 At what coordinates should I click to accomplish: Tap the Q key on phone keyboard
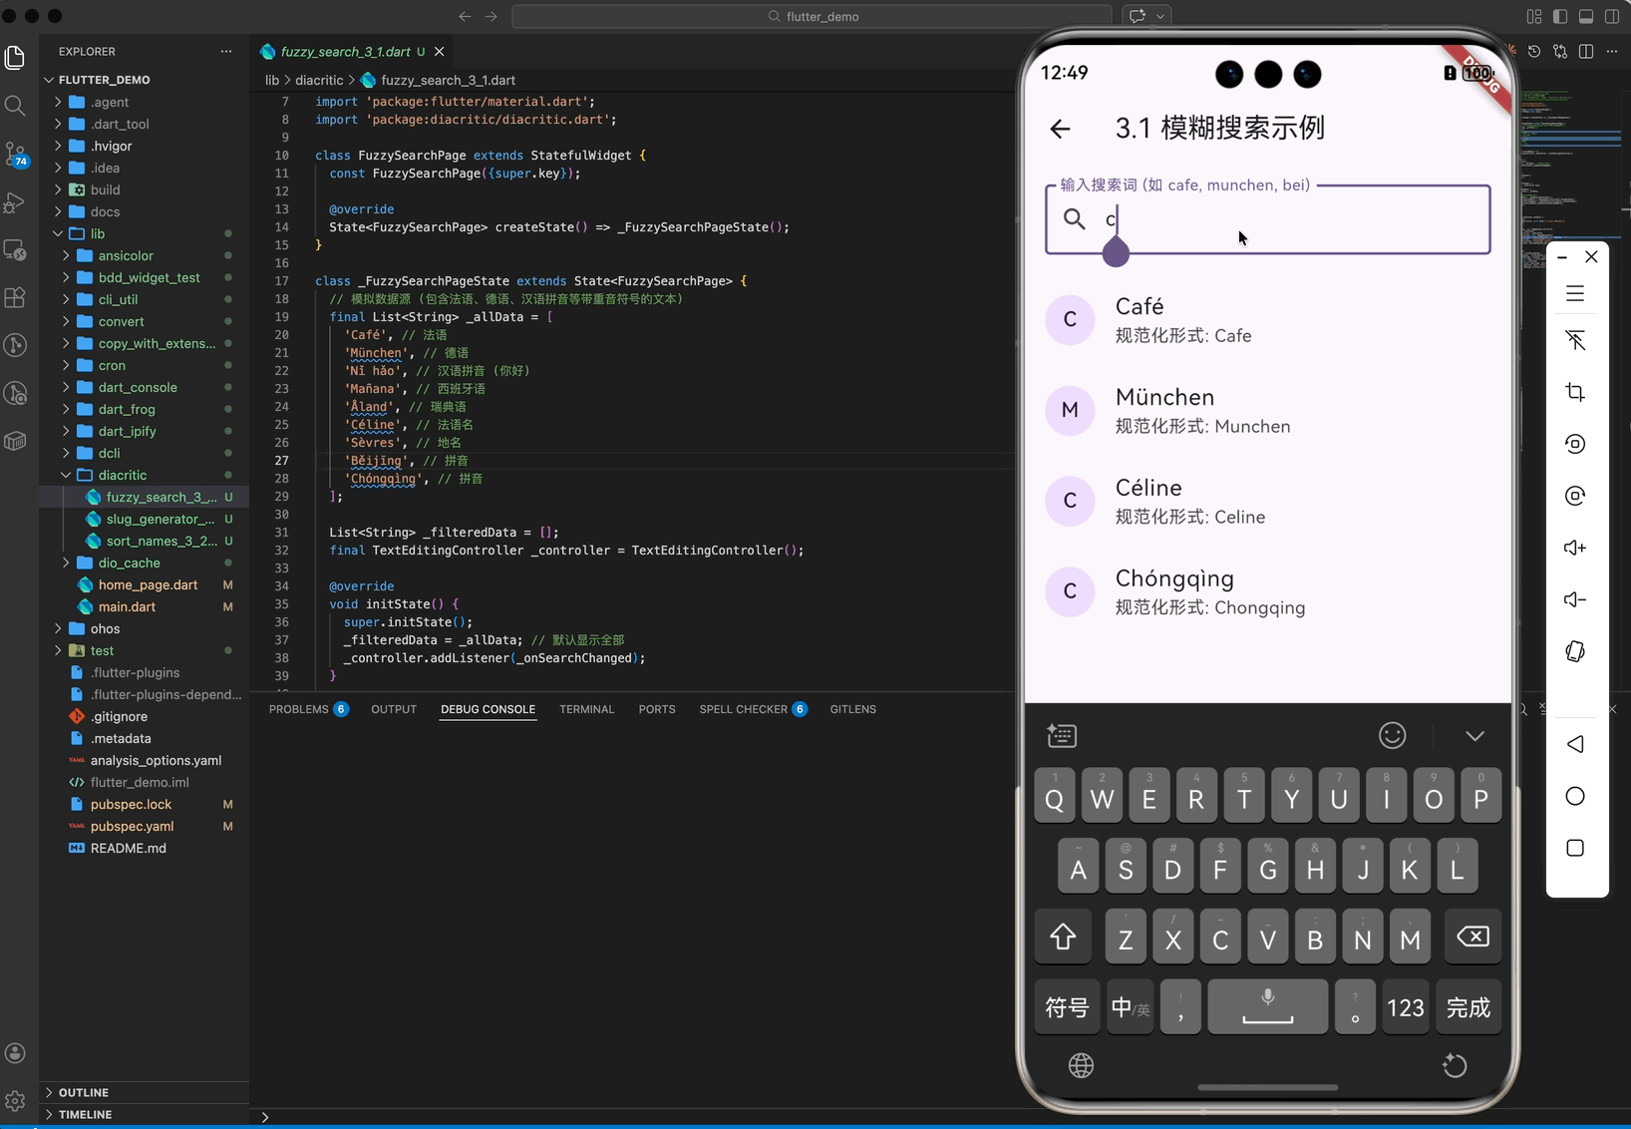(1055, 795)
